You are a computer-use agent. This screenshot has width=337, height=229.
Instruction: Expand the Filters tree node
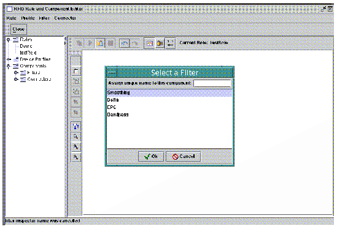click(16, 73)
